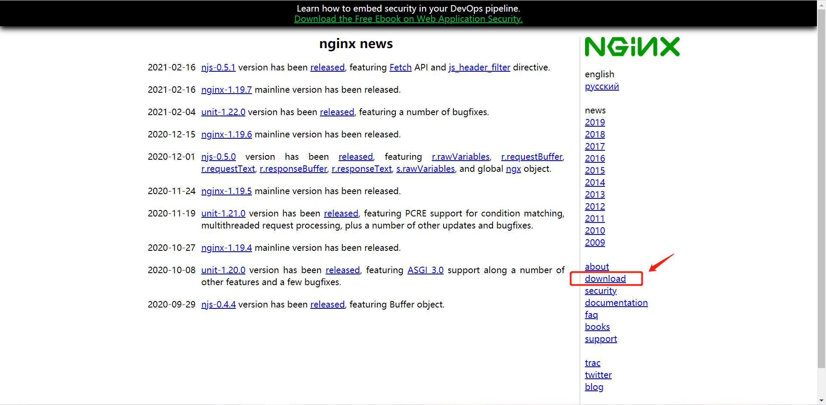View 2018 news archive

(x=595, y=134)
